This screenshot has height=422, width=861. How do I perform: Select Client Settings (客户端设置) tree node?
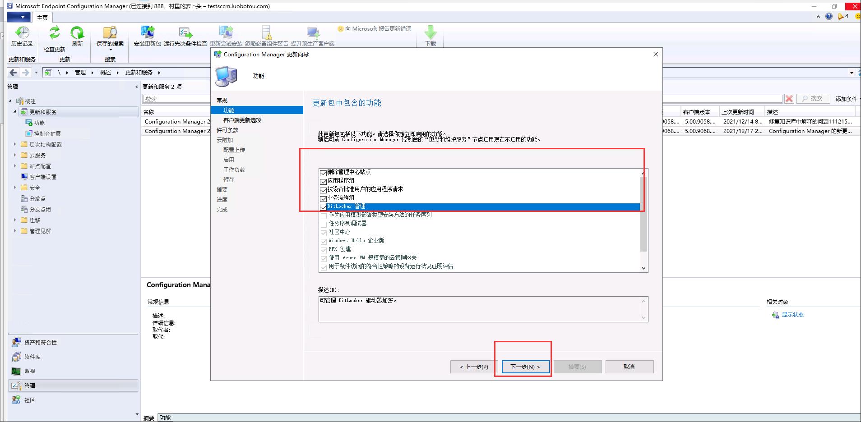[43, 177]
